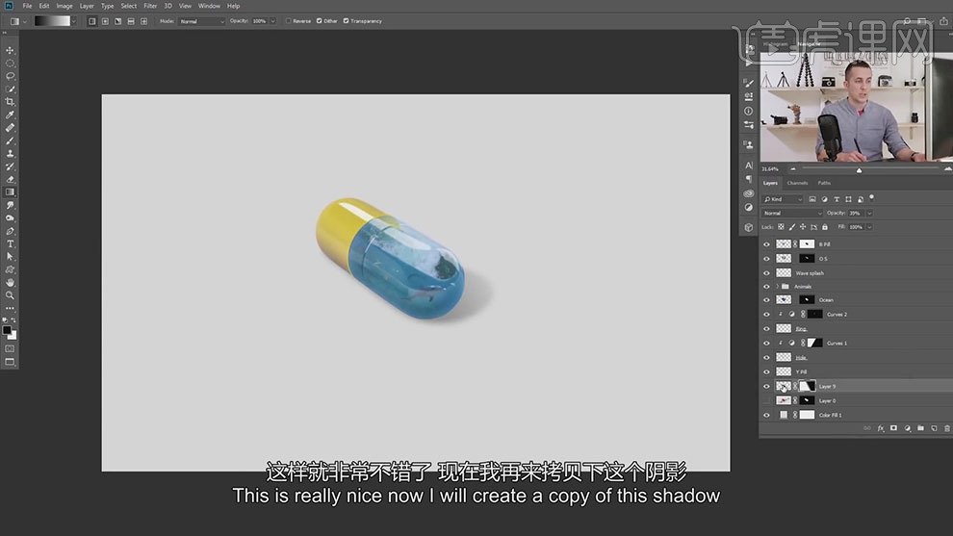Enable the Reverse checkbox
Viewport: 953px width, 536px height.
click(288, 21)
